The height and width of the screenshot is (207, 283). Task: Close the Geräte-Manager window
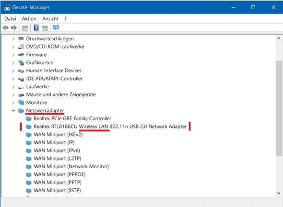[273, 7]
